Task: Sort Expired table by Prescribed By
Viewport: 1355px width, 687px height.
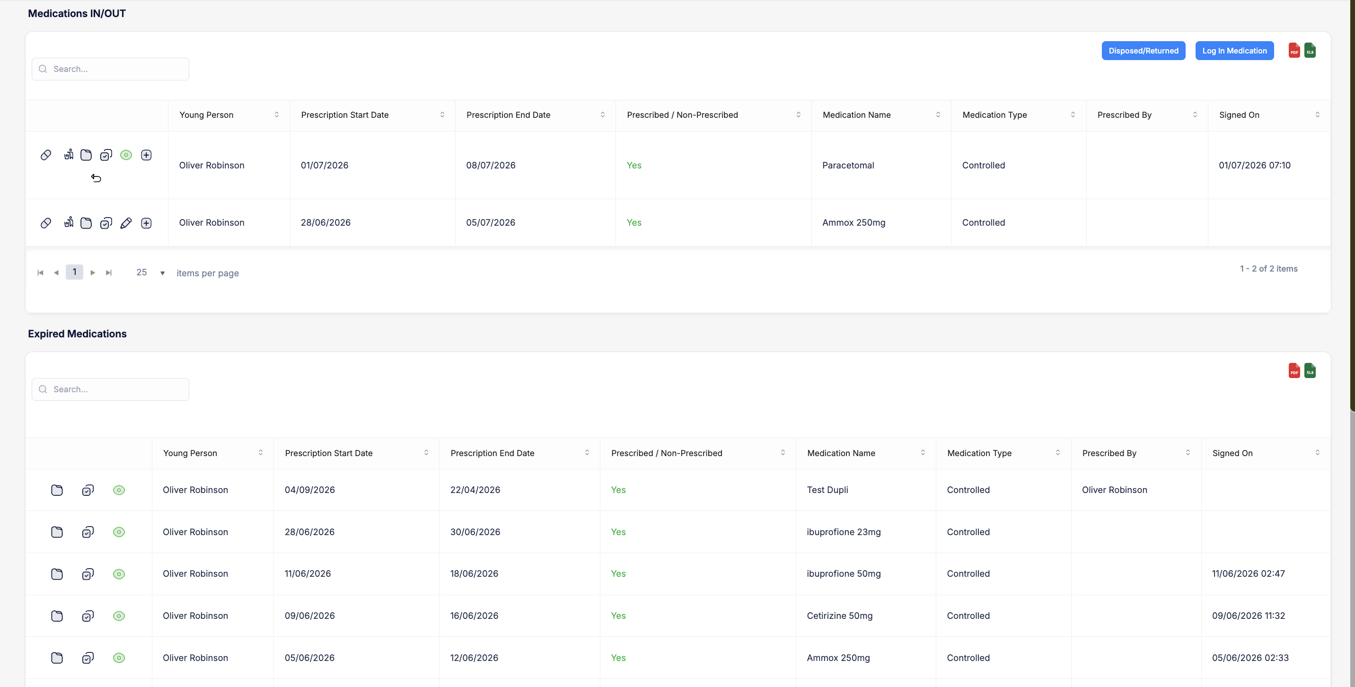Action: point(1188,453)
